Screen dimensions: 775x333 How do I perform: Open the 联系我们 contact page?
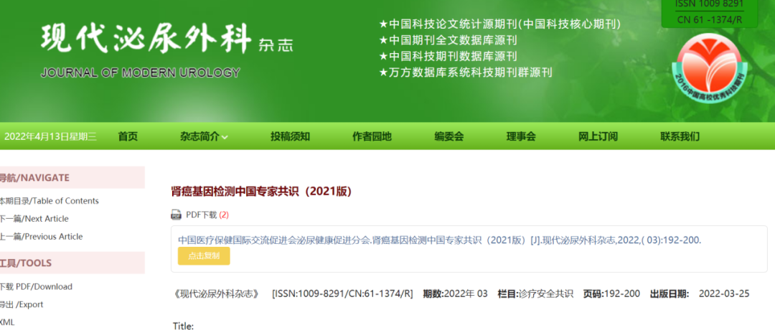click(x=680, y=136)
